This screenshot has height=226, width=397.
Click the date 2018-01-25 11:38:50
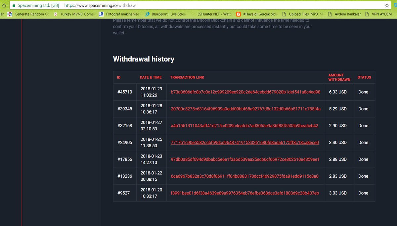[x=151, y=143]
